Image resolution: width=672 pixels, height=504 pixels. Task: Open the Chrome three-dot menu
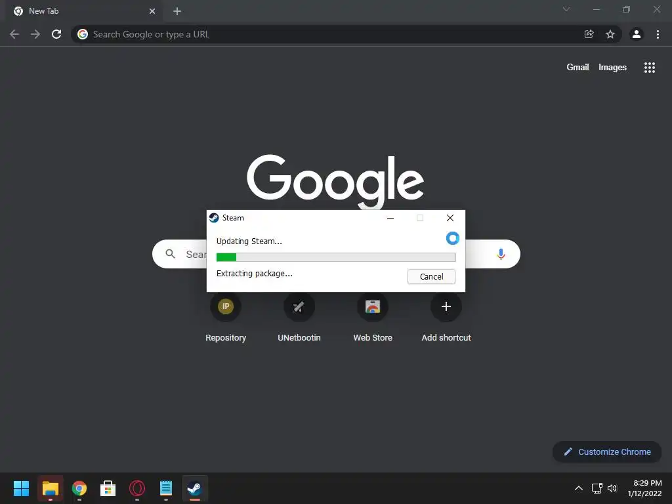658,34
